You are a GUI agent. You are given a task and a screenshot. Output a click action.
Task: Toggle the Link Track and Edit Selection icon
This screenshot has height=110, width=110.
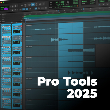click(30, 9)
